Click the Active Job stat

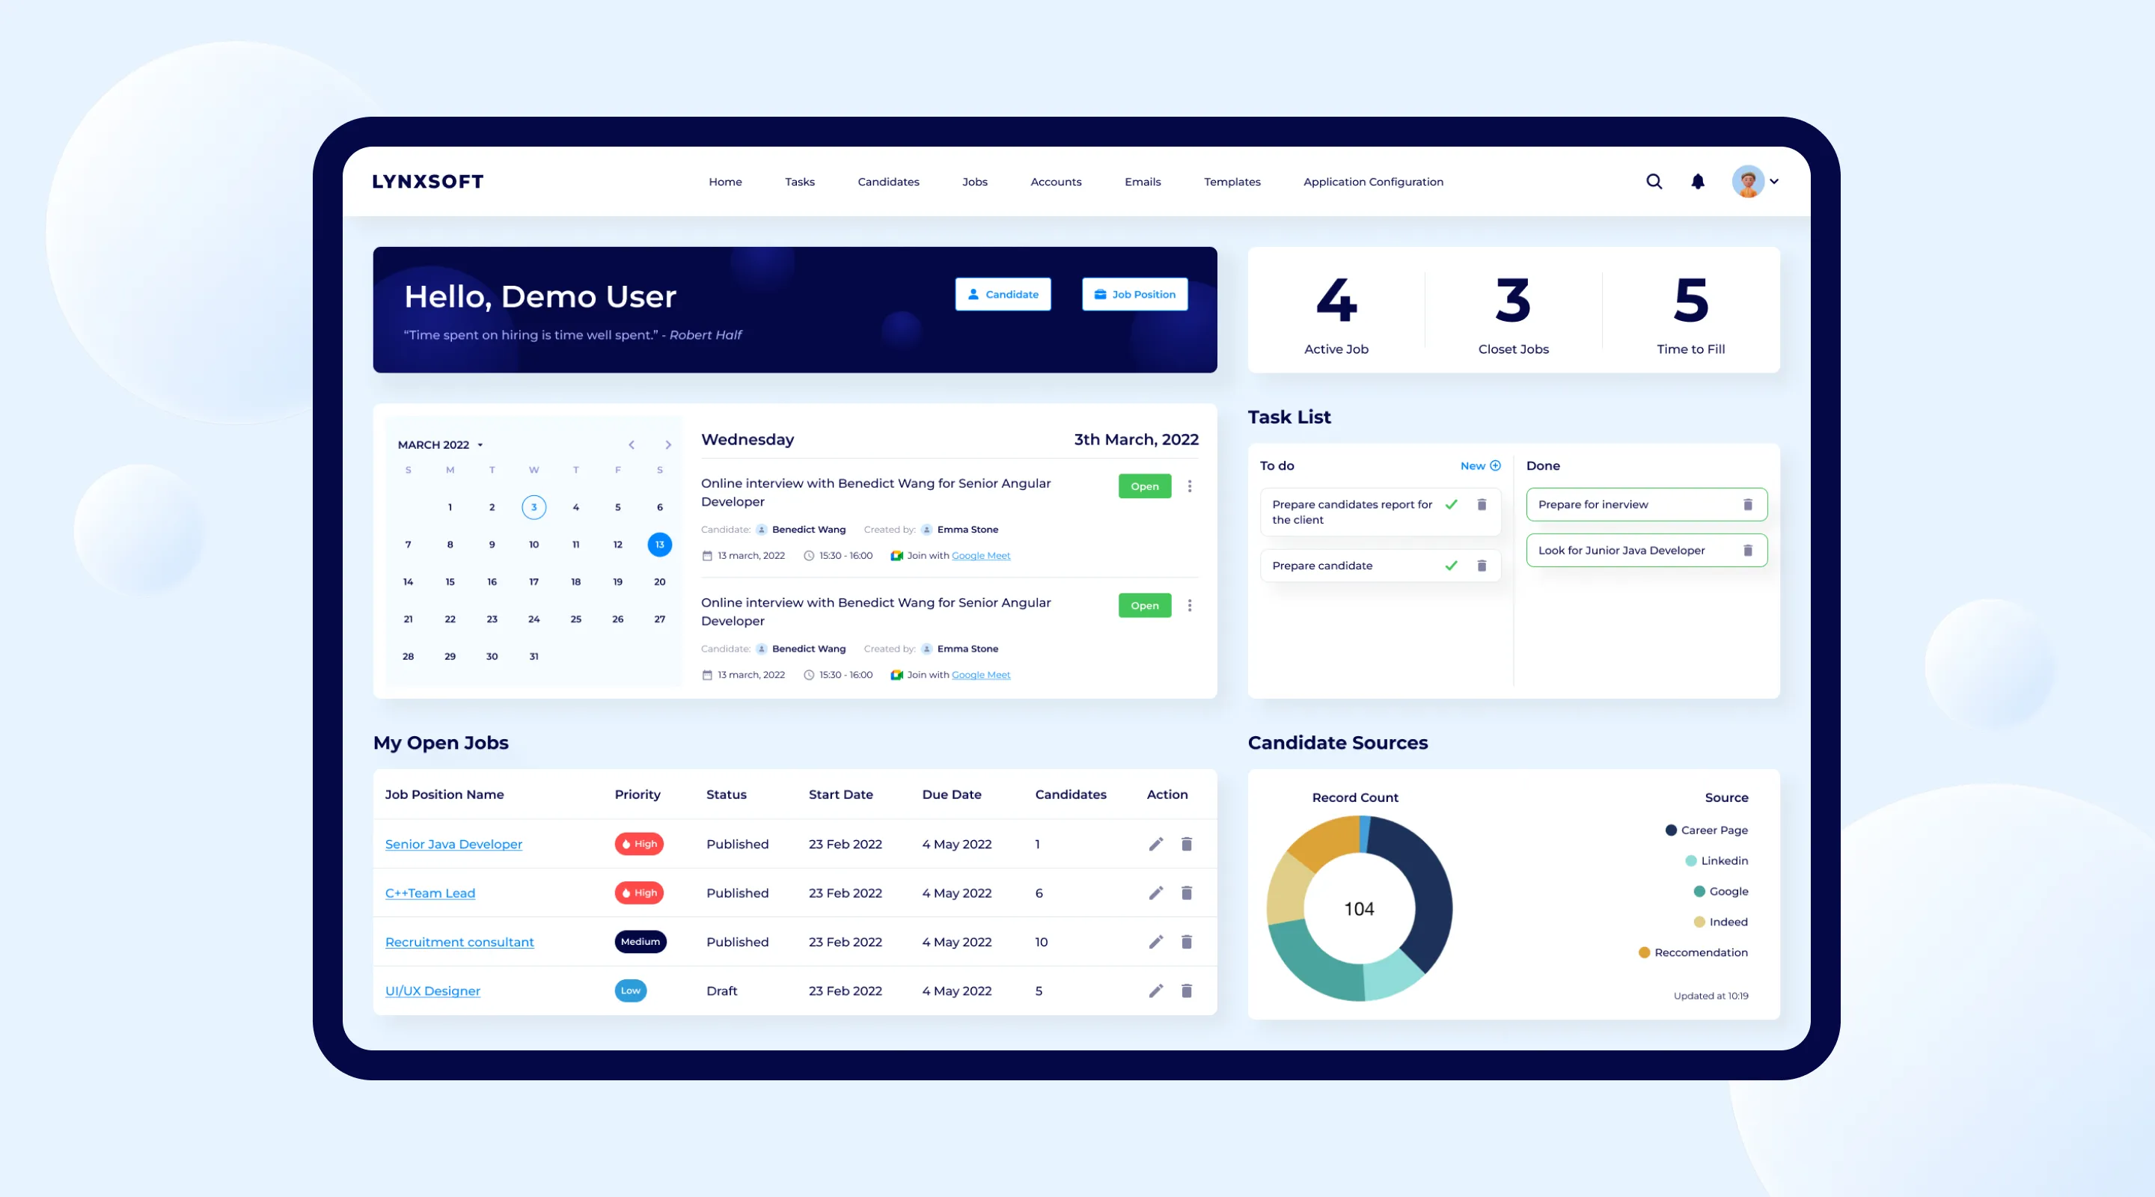tap(1336, 314)
